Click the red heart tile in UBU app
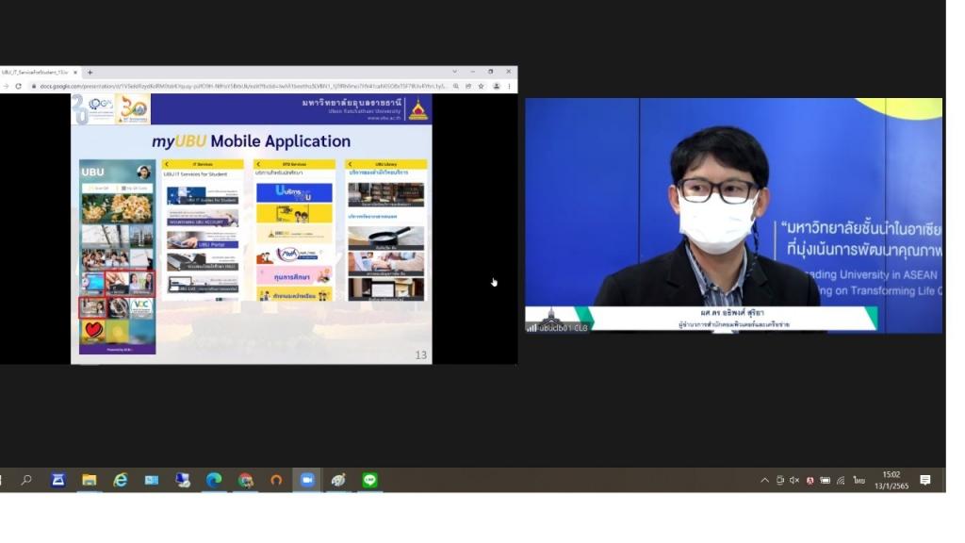965x543 pixels. pyautogui.click(x=92, y=331)
